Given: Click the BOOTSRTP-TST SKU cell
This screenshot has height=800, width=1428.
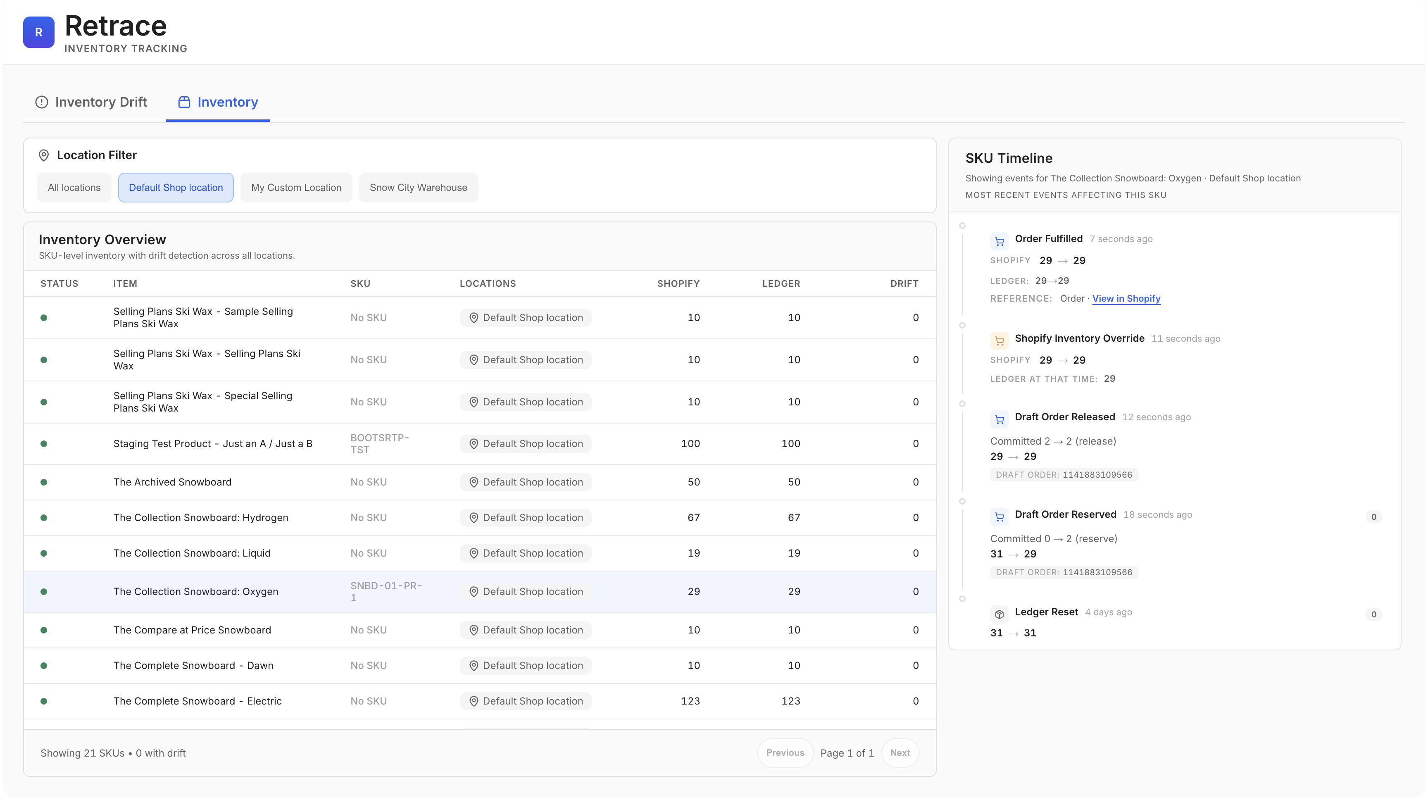Looking at the screenshot, I should 380,443.
